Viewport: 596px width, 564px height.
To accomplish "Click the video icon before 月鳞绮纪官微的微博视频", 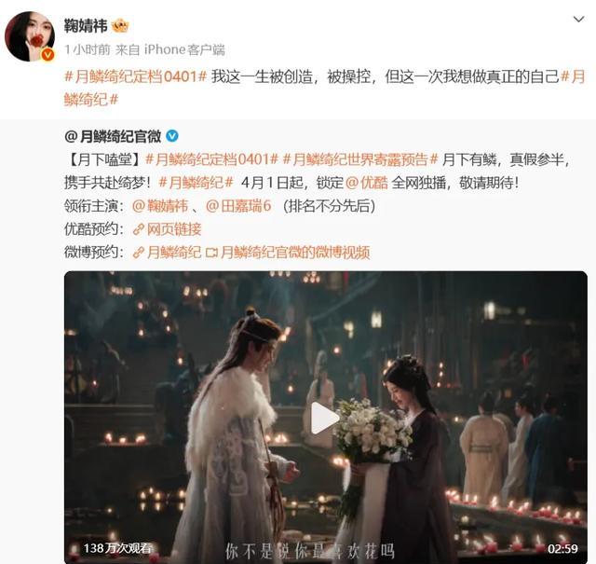I will (211, 253).
